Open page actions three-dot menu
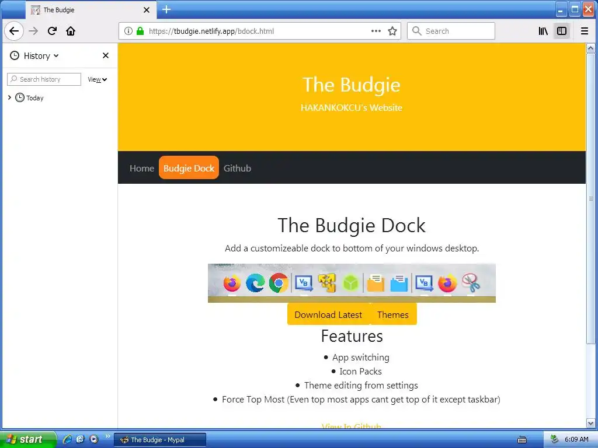The image size is (598, 448). click(376, 31)
